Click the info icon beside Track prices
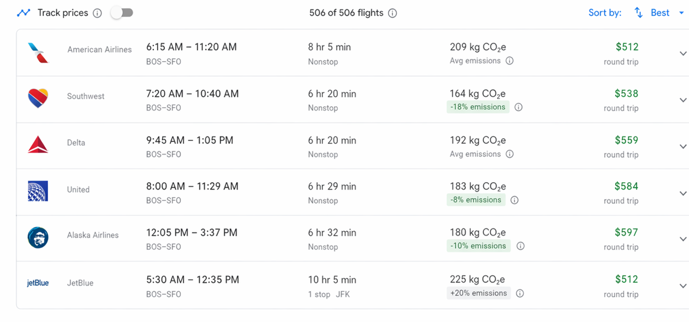The image size is (689, 322). pos(98,12)
